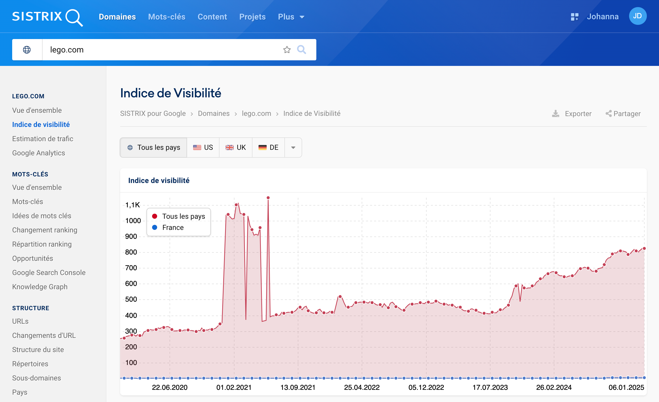659x402 pixels.
Task: Open Structure du site
Action: click(38, 350)
